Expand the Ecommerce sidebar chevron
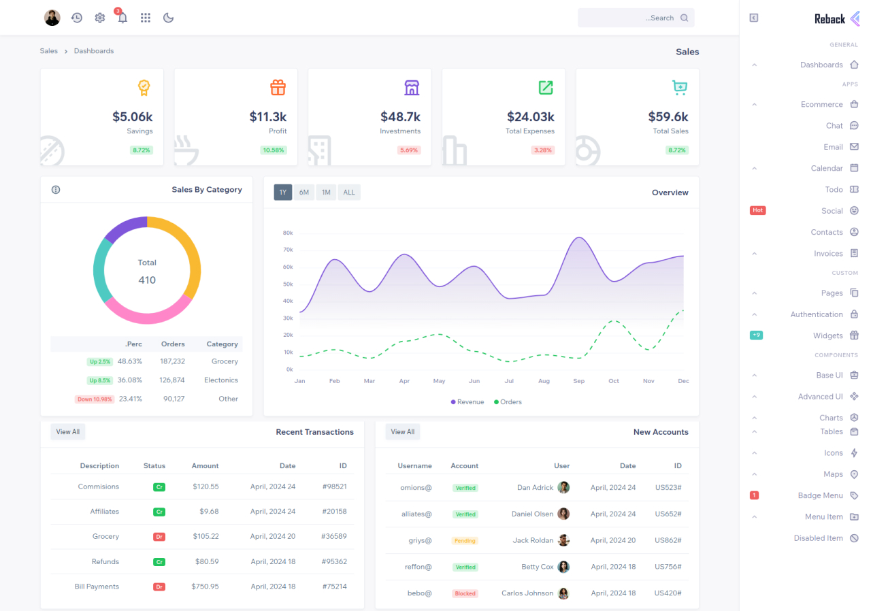Screen dimensions: 871x611 (754, 104)
